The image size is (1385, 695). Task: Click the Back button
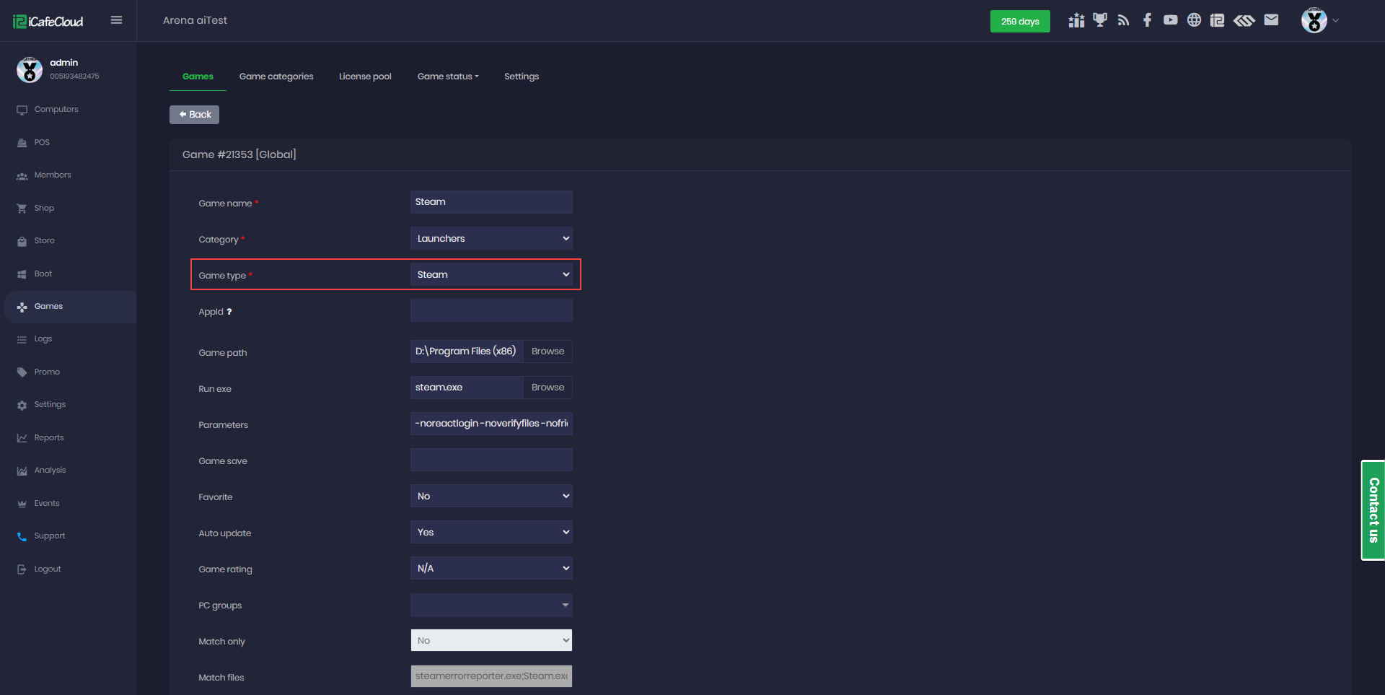(194, 115)
